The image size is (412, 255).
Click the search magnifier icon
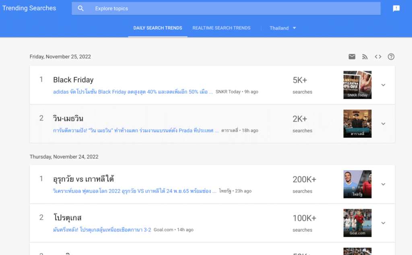(80, 8)
